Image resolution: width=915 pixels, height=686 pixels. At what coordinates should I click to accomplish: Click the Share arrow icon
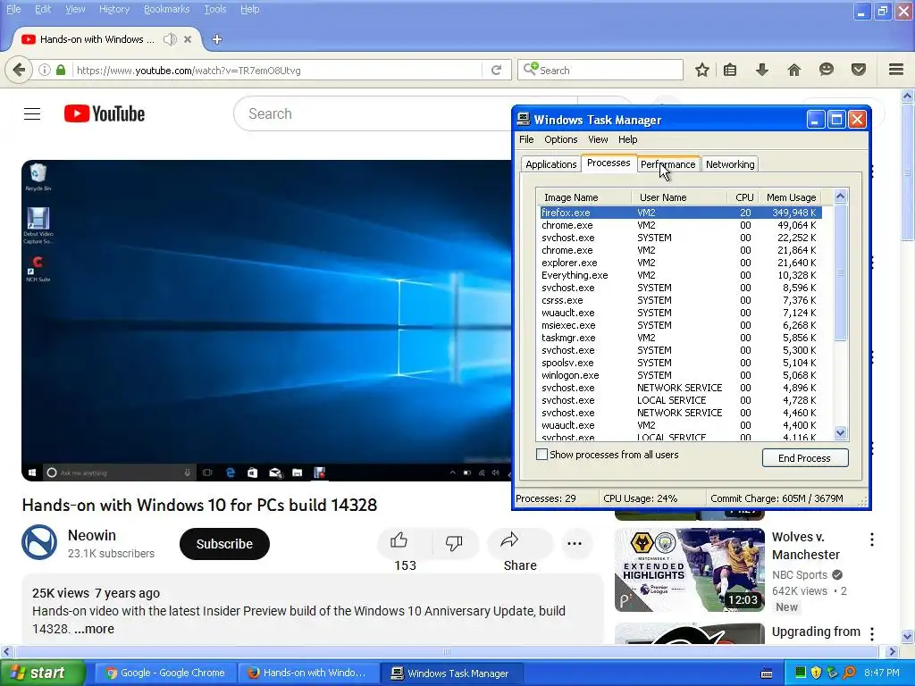[509, 540]
